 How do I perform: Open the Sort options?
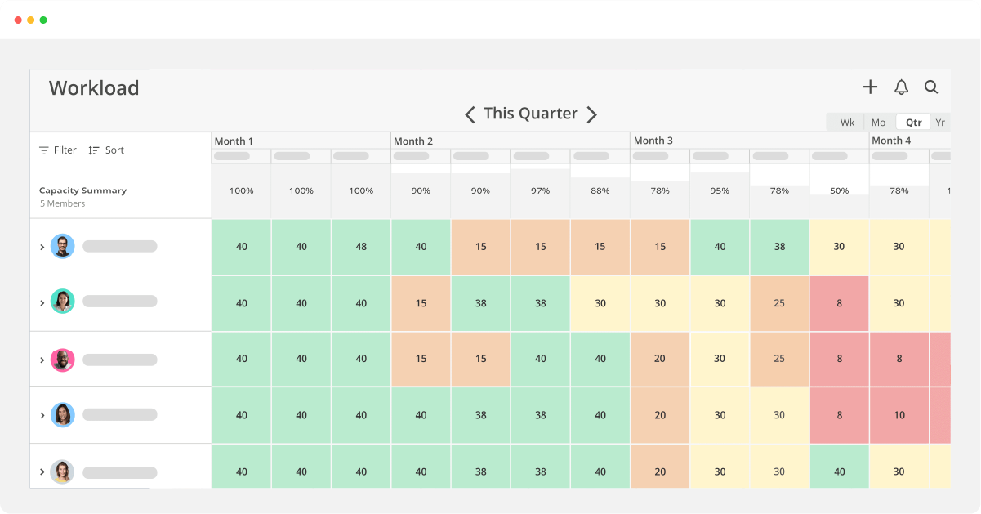[x=106, y=150]
